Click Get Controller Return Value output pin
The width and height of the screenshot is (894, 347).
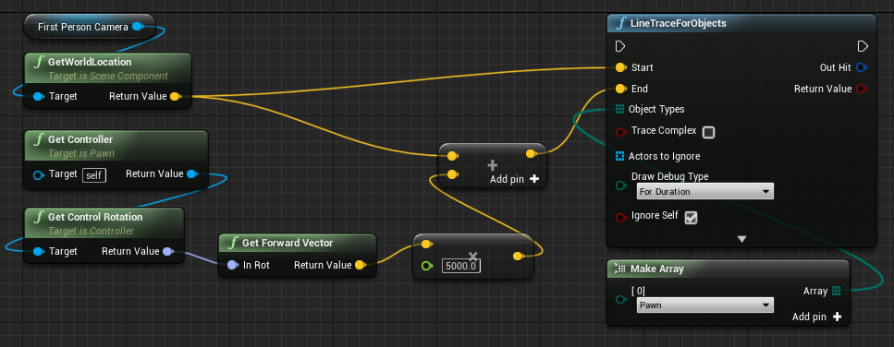pyautogui.click(x=192, y=173)
